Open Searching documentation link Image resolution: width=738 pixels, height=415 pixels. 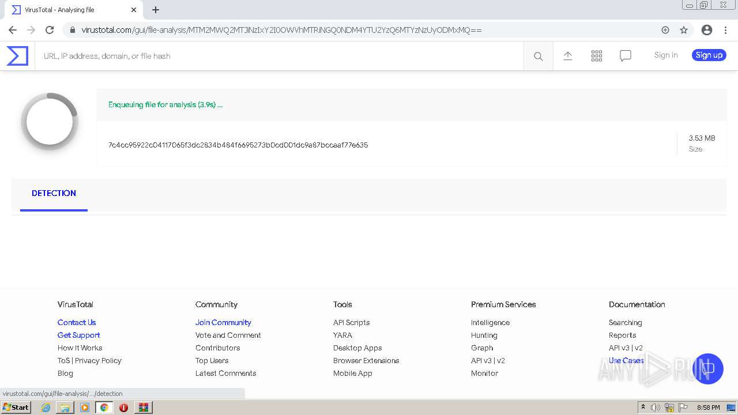pyautogui.click(x=625, y=322)
